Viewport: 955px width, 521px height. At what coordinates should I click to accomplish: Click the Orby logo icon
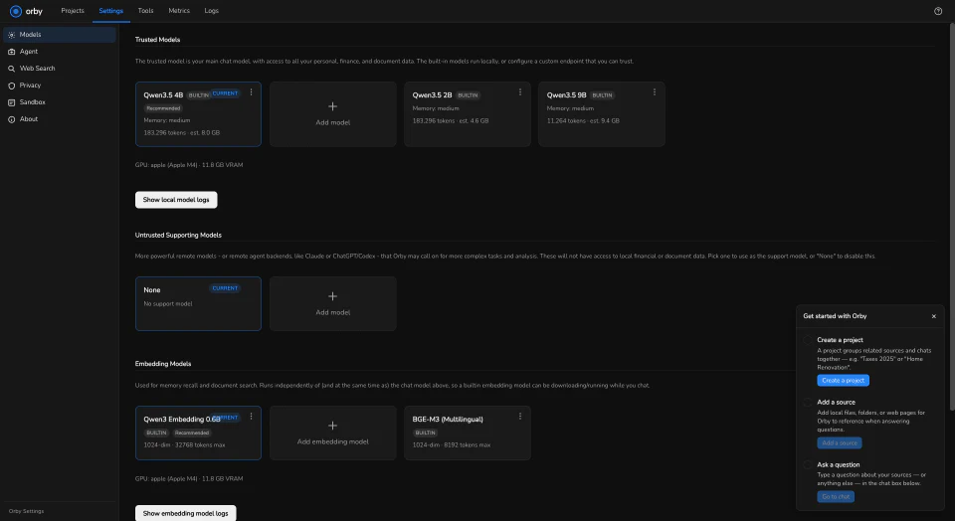16,11
